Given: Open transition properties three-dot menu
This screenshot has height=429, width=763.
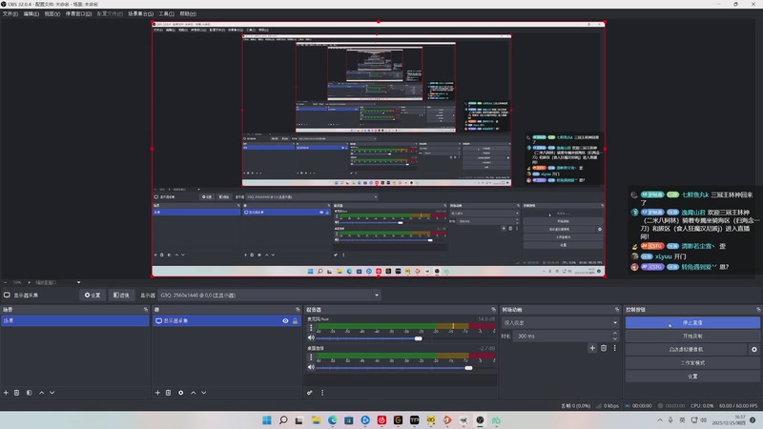Looking at the screenshot, I should coord(614,348).
